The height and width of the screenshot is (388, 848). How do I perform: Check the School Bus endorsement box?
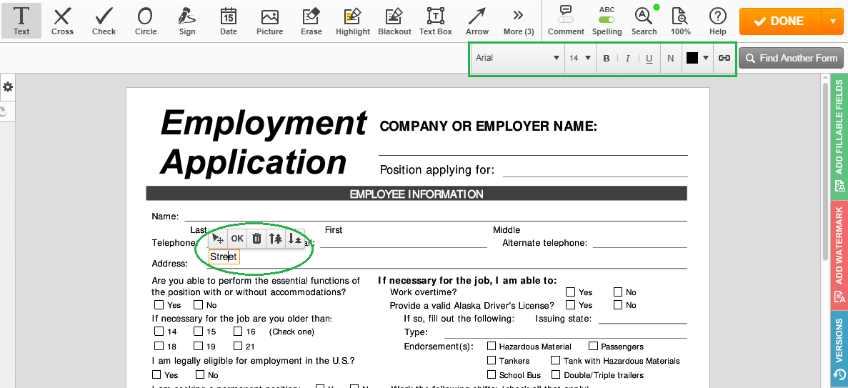tap(492, 374)
